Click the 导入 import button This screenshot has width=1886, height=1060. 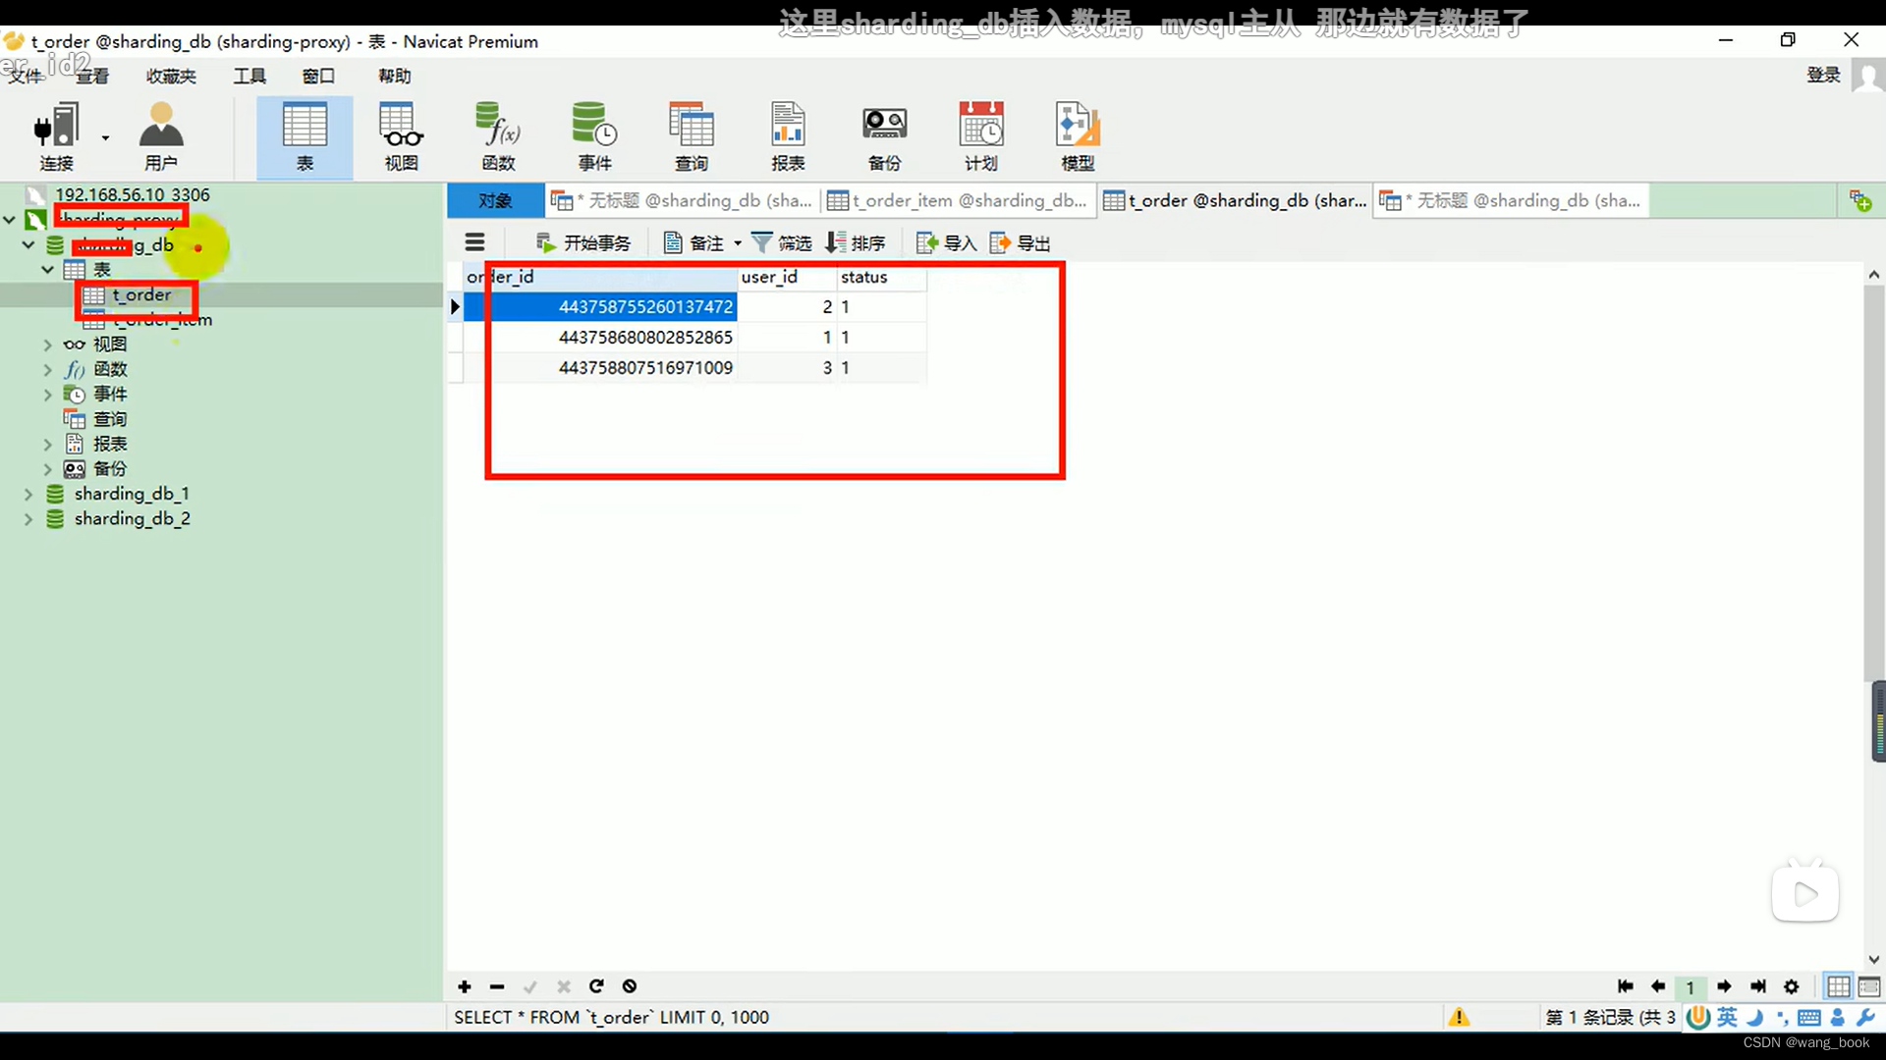(x=947, y=242)
